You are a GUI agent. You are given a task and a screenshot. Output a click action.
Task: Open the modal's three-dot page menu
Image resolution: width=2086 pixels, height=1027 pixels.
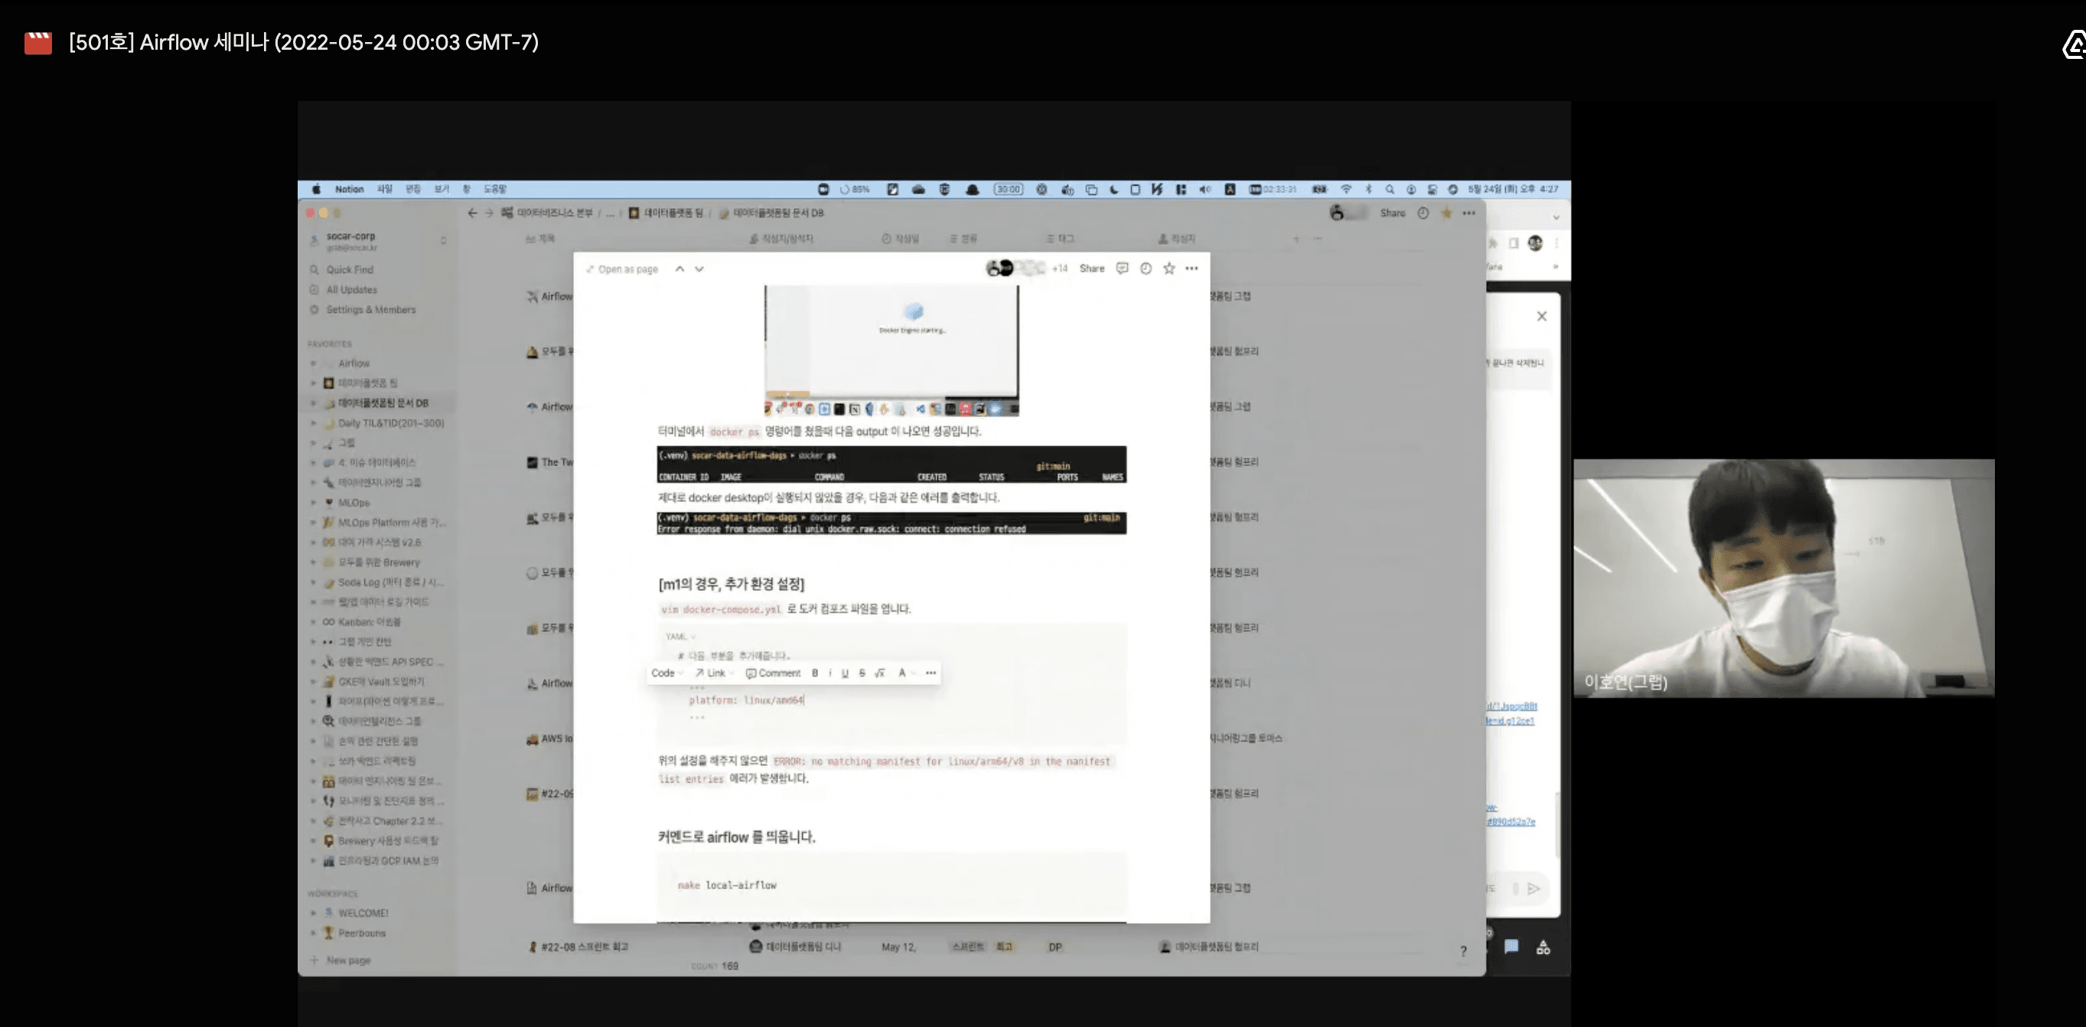(x=1191, y=268)
